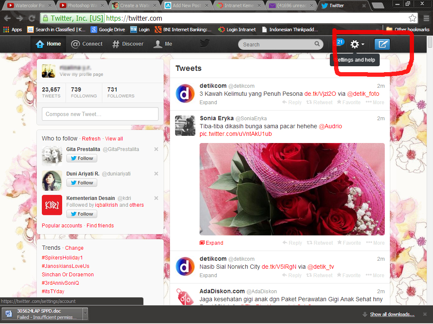
Task: Dismiss Duni Ariyati R. suggestion
Action: pos(156,173)
